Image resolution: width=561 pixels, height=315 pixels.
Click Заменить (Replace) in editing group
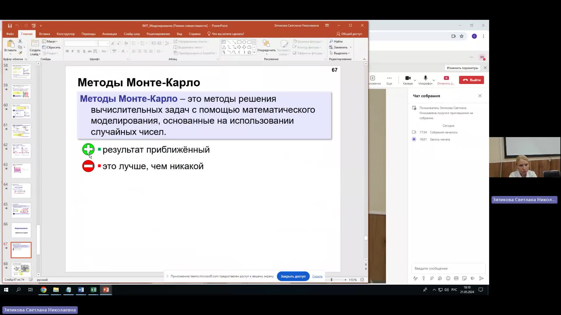pos(338,47)
